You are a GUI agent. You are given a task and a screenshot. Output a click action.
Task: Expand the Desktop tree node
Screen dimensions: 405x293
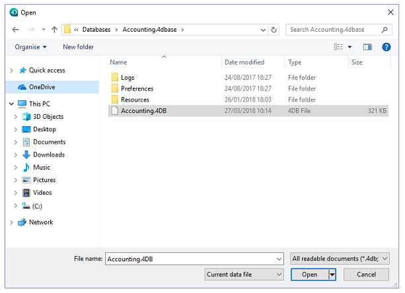[15, 129]
